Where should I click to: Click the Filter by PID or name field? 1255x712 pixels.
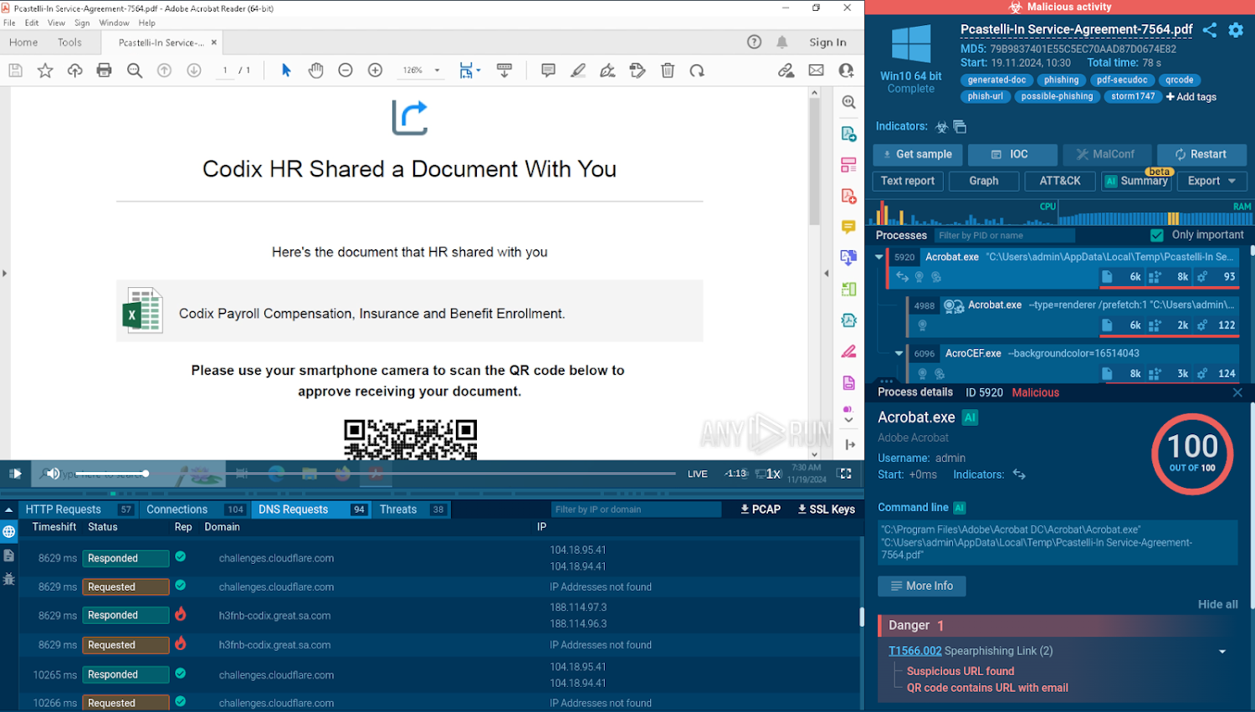(1004, 235)
